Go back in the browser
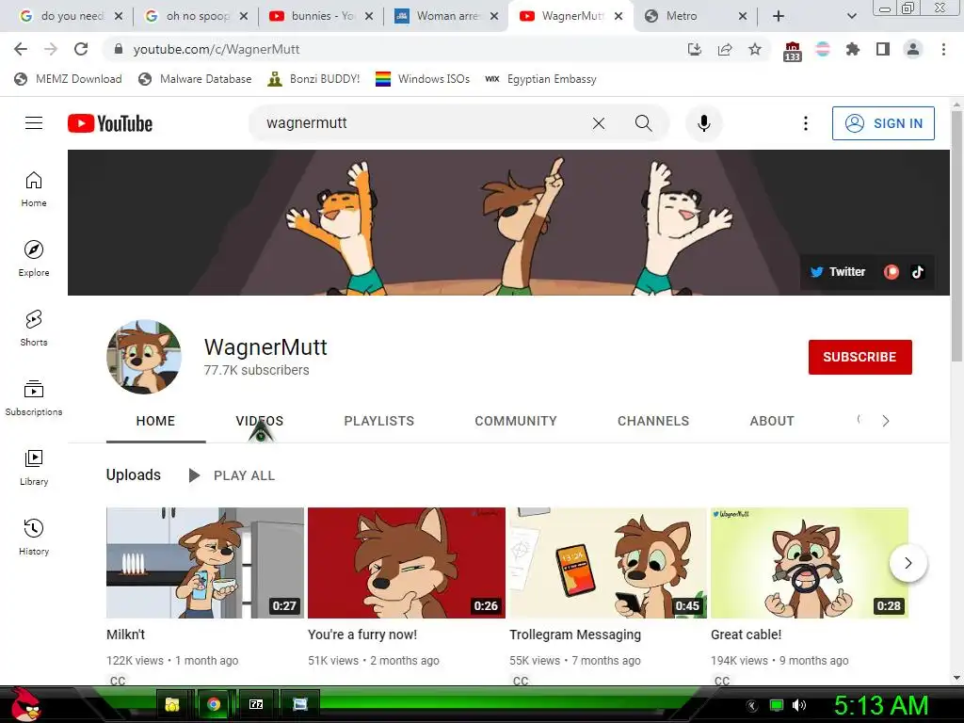The image size is (964, 723). coord(21,49)
